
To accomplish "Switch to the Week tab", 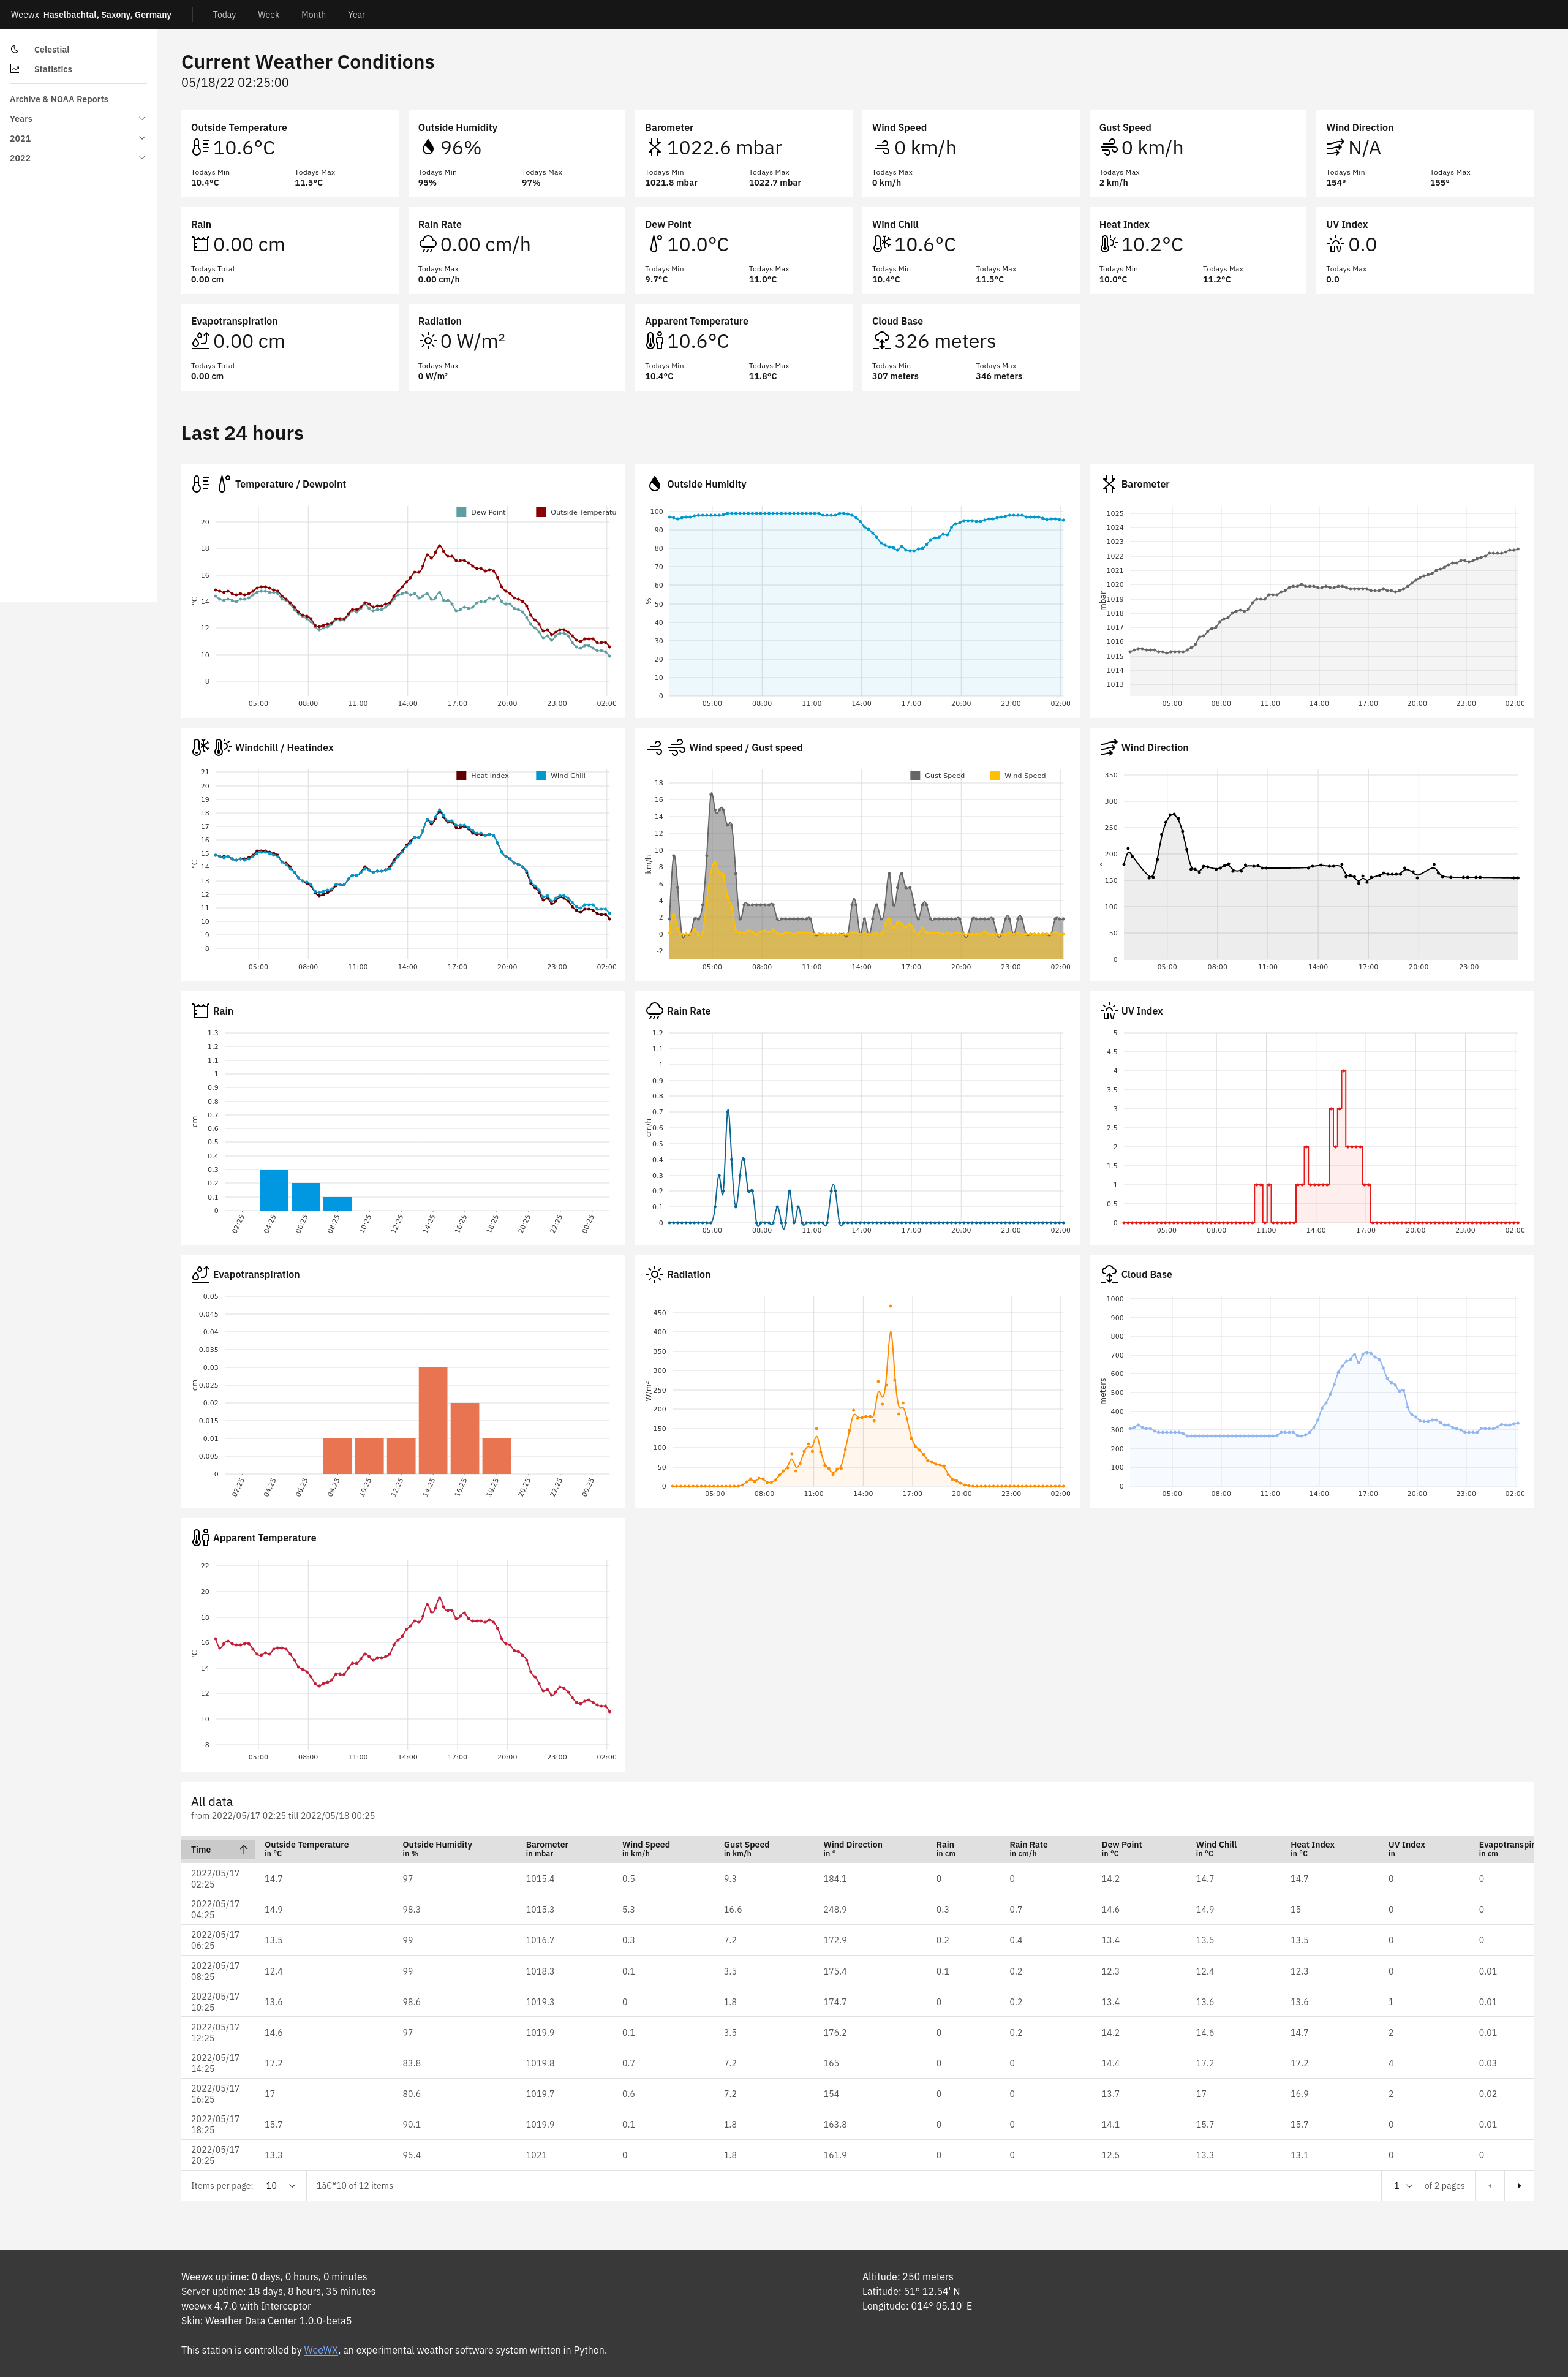I will point(268,15).
